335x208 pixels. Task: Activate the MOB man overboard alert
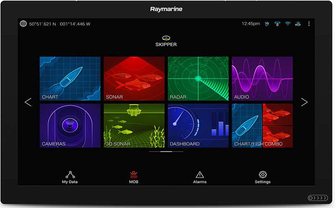pyautogui.click(x=134, y=177)
